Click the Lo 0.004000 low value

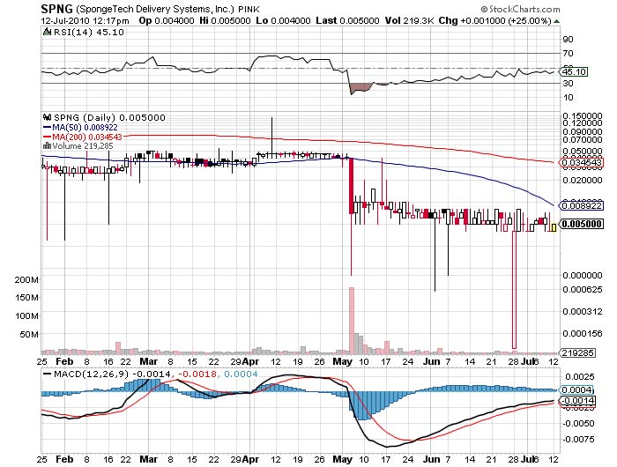click(283, 21)
